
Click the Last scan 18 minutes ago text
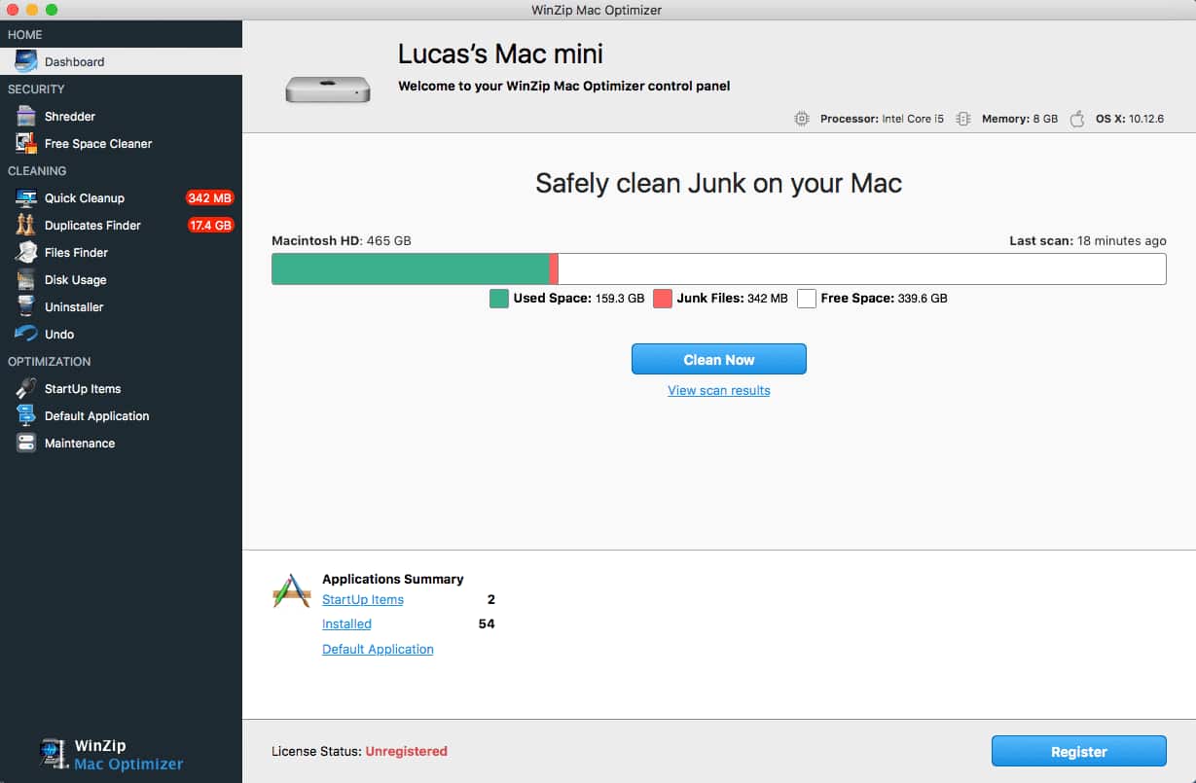click(x=1088, y=240)
